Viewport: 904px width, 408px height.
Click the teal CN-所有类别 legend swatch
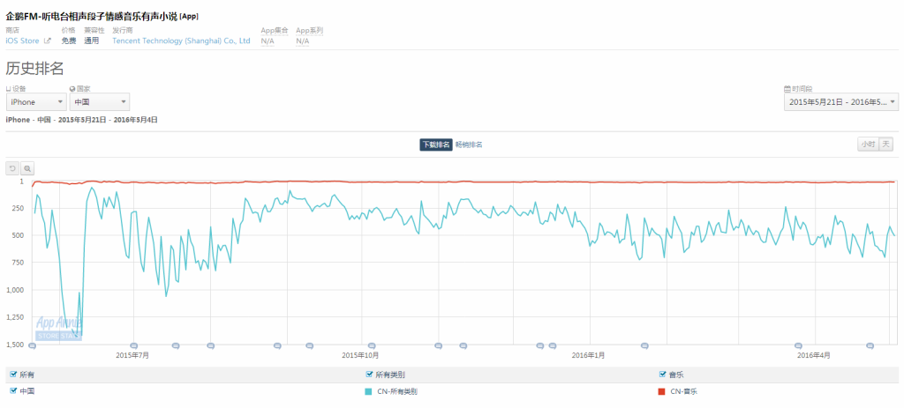pos(369,391)
